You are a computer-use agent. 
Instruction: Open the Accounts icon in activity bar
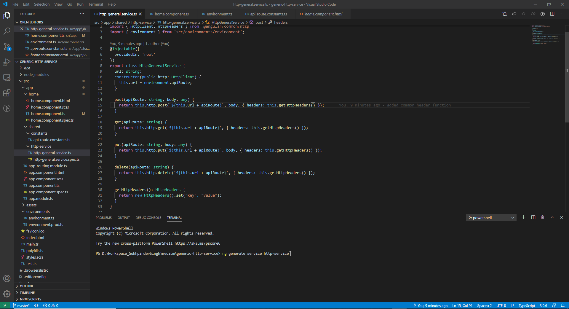click(7, 278)
